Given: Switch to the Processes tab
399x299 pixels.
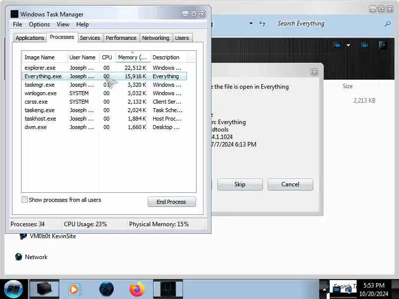Looking at the screenshot, I should (62, 37).
